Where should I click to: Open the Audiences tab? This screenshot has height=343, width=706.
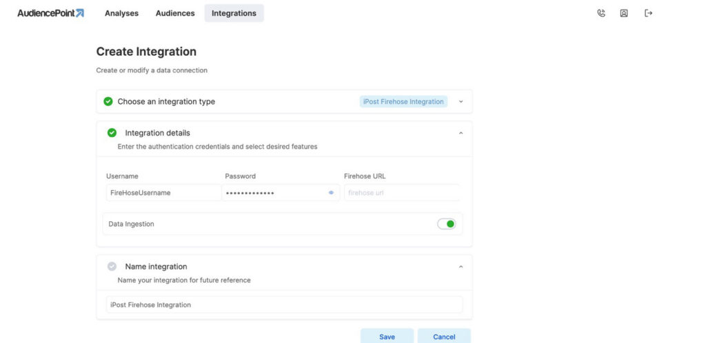[x=175, y=13]
